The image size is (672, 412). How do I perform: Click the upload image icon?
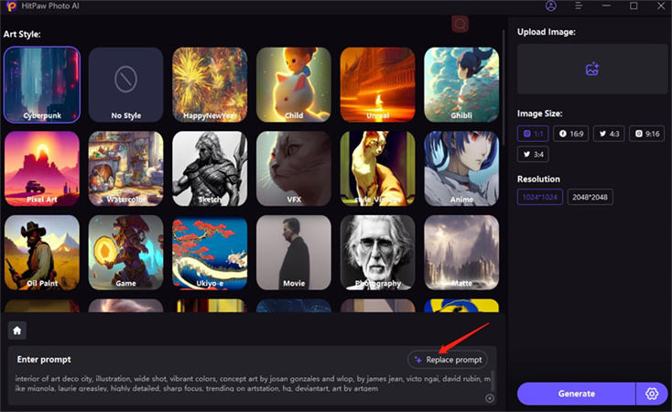[x=592, y=69]
